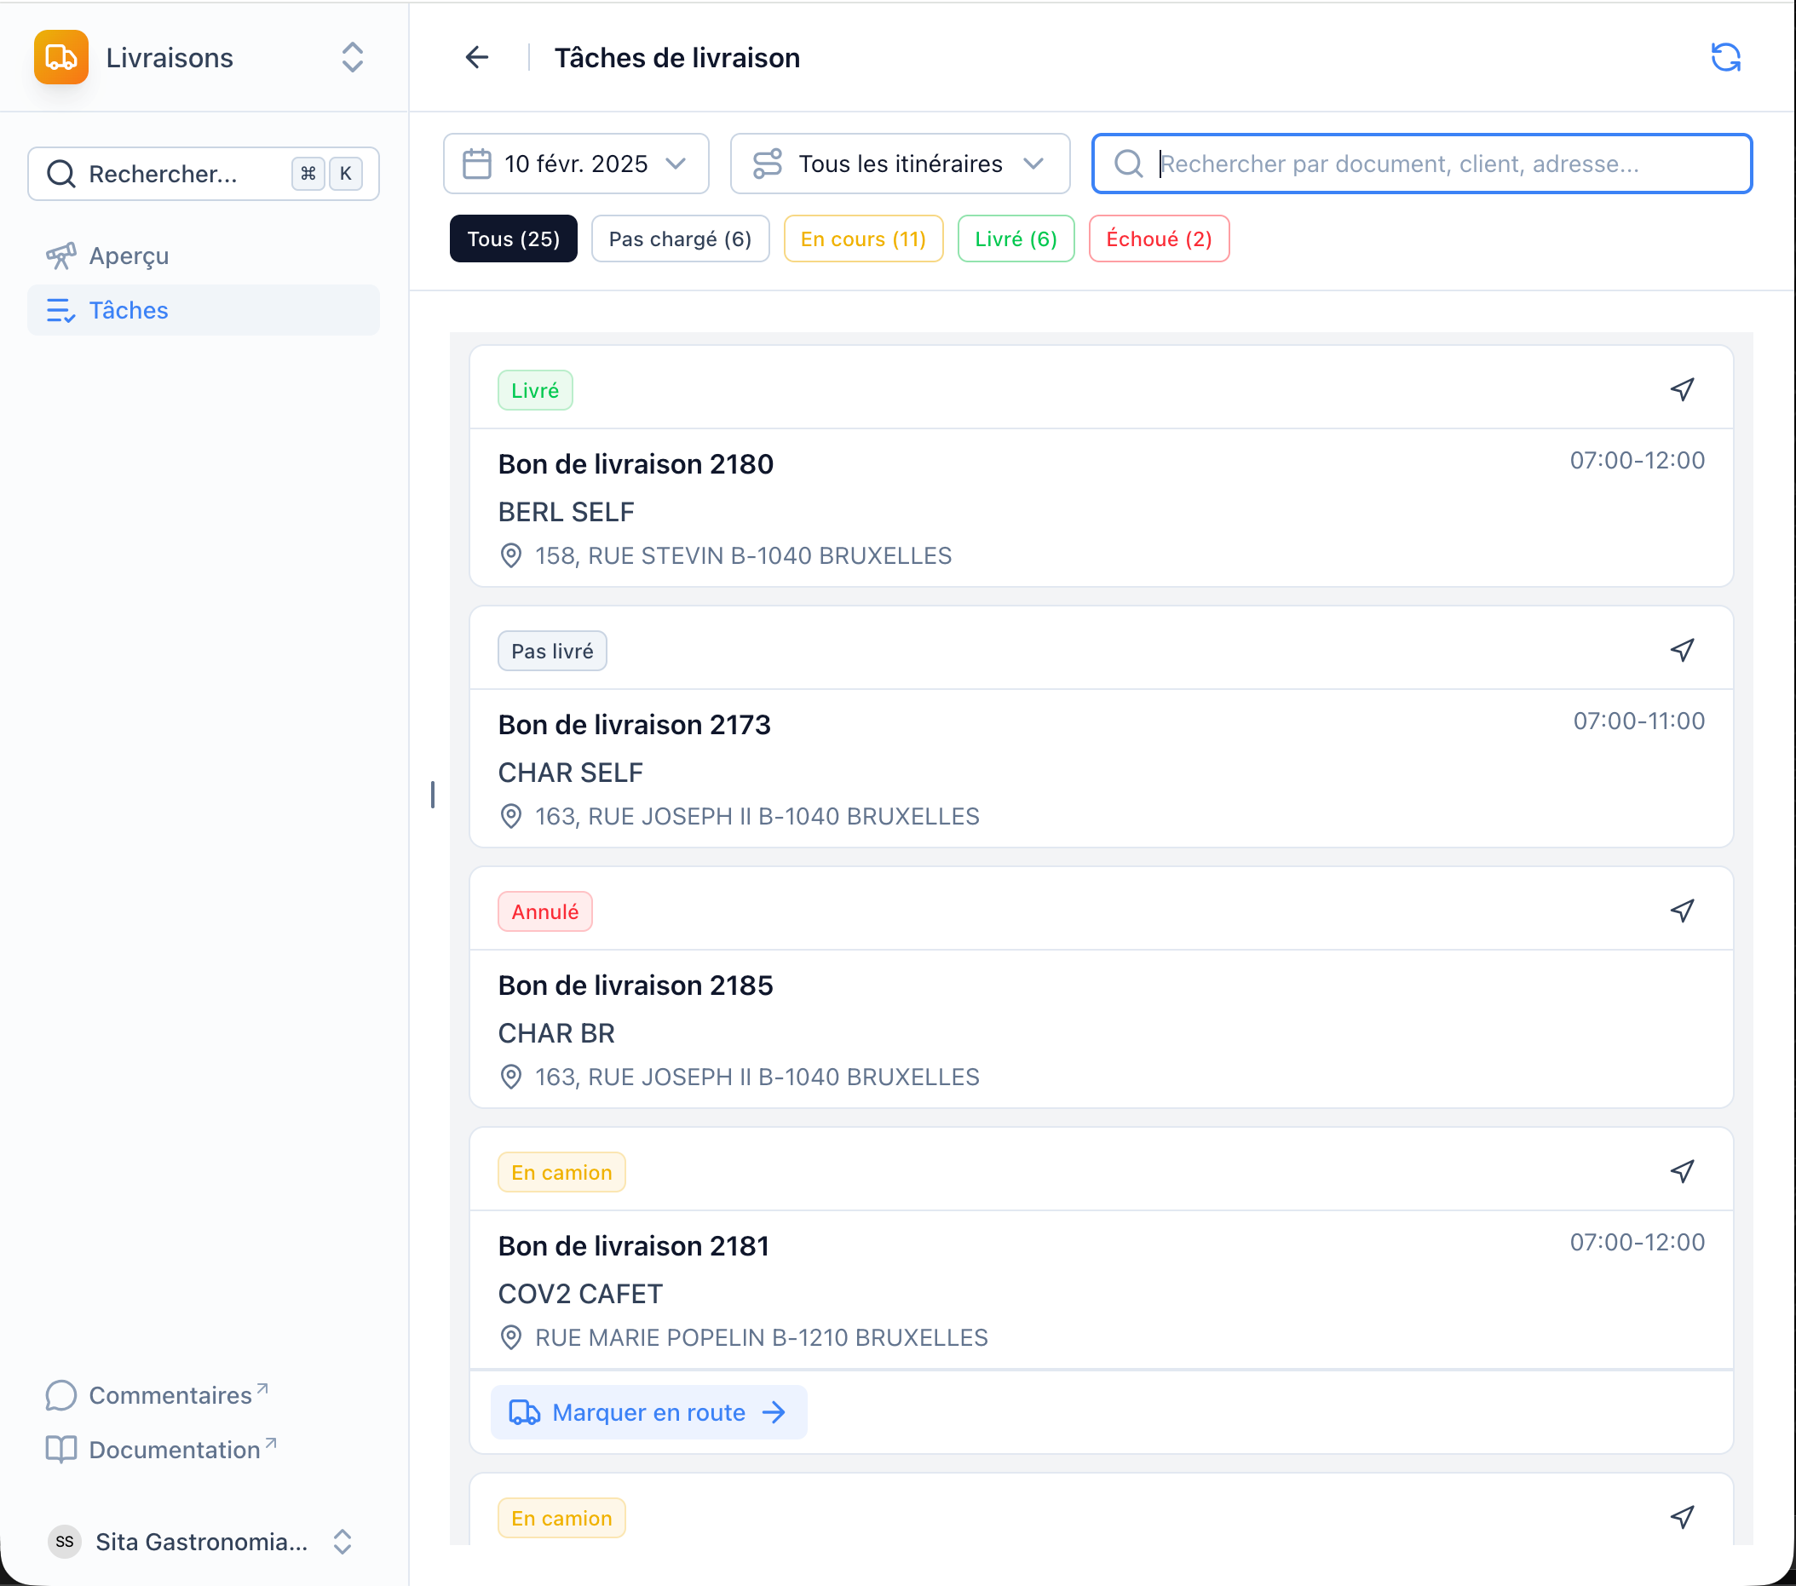This screenshot has height=1586, width=1796.
Task: Click the CHAR BR client name
Action: tap(557, 1033)
